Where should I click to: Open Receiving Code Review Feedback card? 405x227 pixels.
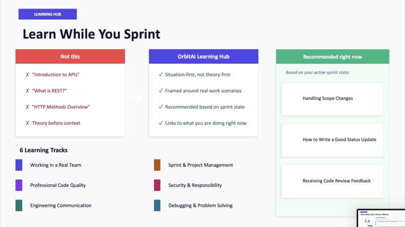point(333,181)
